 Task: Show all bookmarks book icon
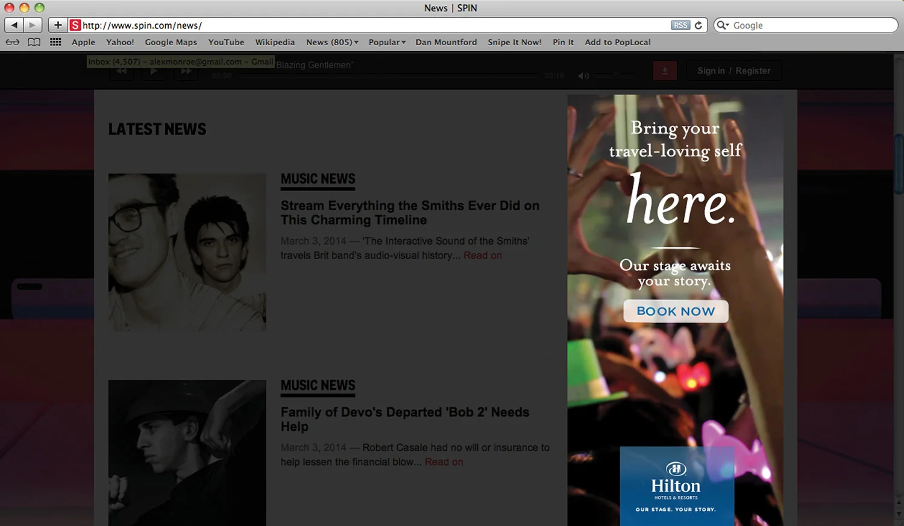[34, 42]
